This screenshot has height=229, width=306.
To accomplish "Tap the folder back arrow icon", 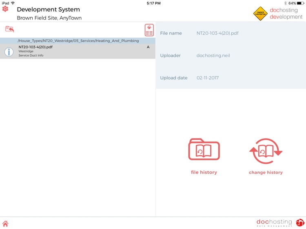I will pos(9,29).
